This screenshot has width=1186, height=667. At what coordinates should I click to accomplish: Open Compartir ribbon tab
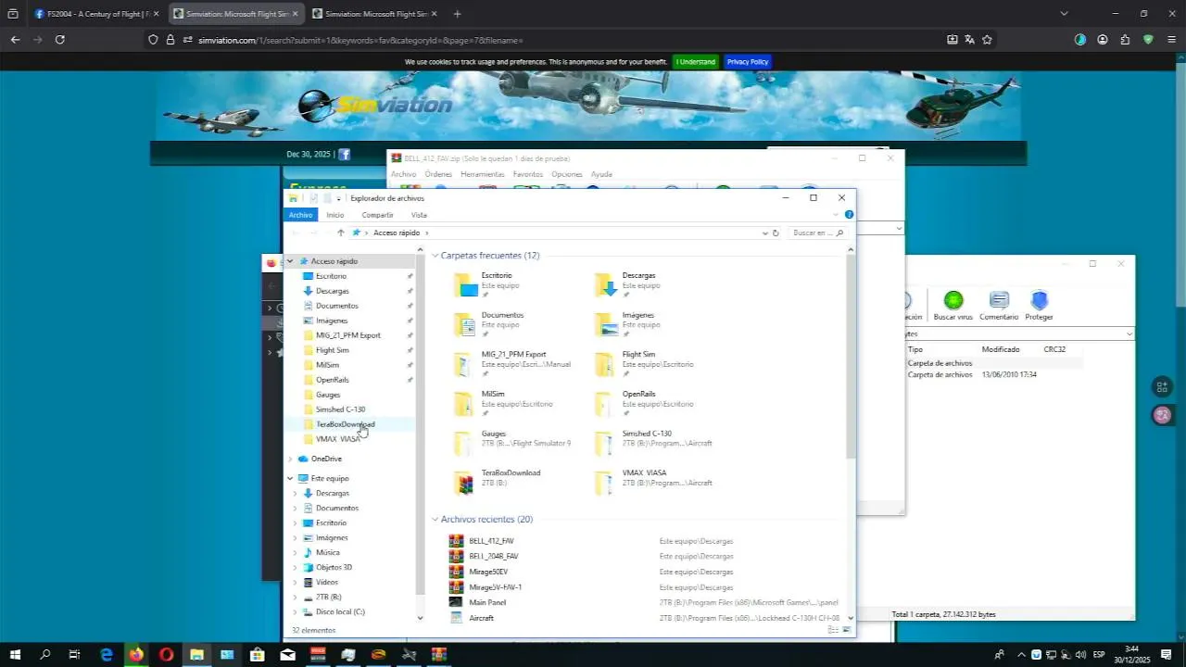click(377, 214)
